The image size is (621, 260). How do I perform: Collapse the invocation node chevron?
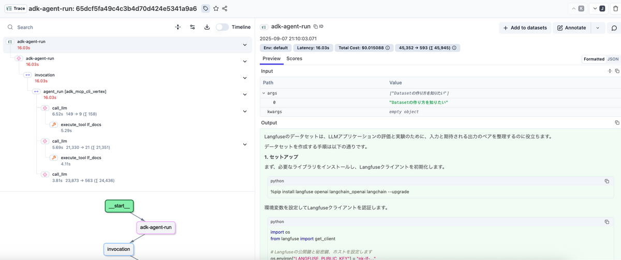point(245,78)
